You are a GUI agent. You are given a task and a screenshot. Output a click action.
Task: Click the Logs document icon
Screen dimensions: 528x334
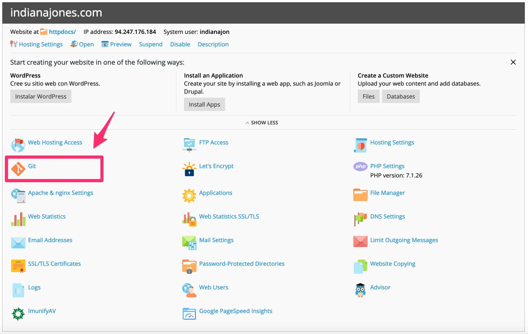click(18, 290)
